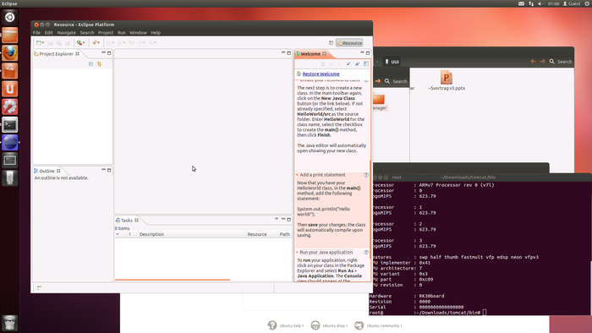The image size is (592, 333).
Task: Maximize the Outline view
Action: pyautogui.click(x=109, y=170)
